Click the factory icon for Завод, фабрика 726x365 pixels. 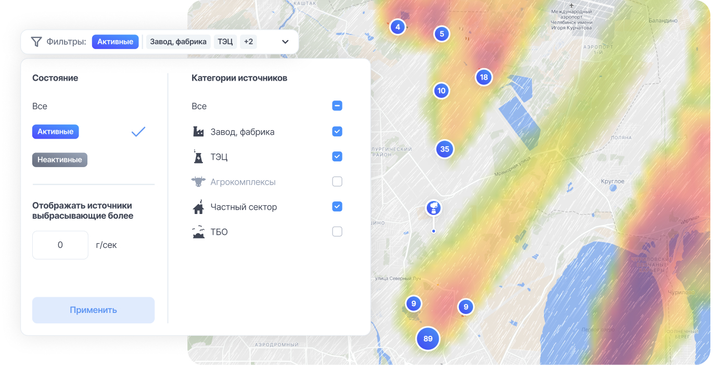pos(198,132)
